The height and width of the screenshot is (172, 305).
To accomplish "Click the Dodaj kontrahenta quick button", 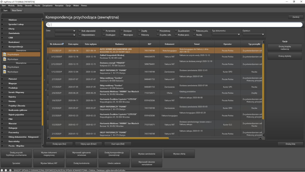I will click(82, 163).
